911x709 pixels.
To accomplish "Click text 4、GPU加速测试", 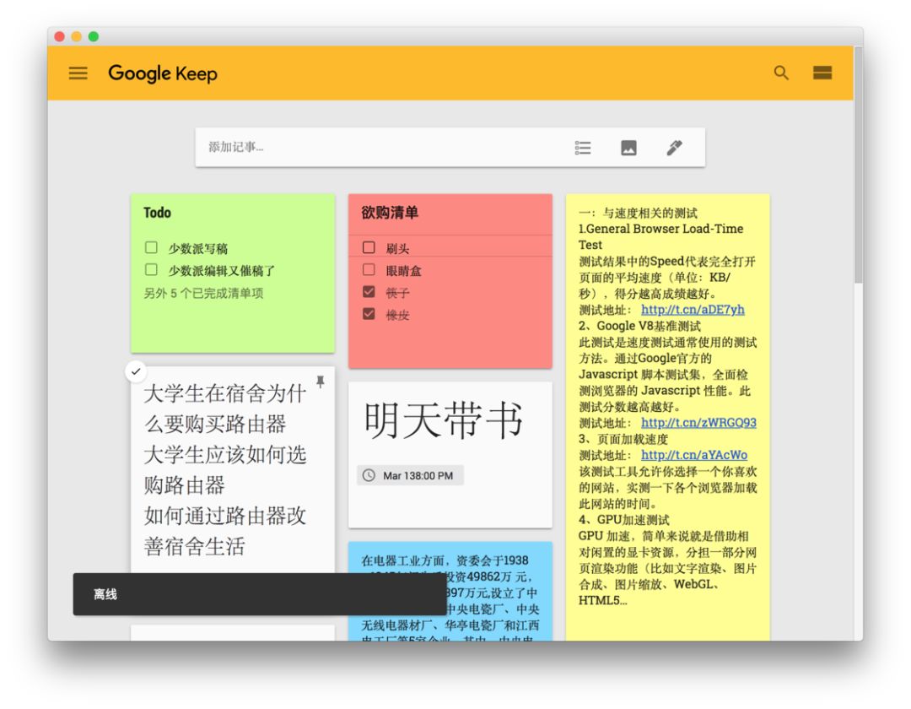I will click(624, 520).
